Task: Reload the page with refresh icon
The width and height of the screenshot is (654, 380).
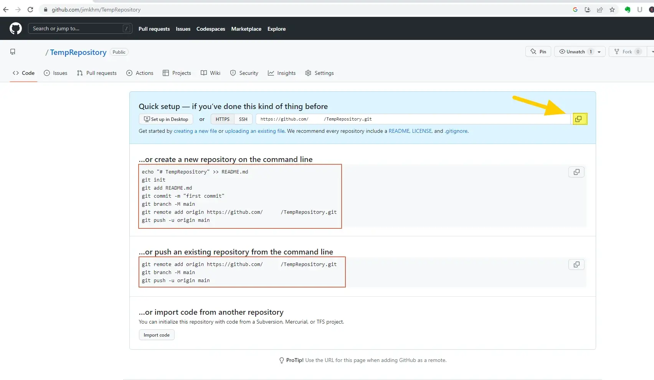Action: pyautogui.click(x=30, y=10)
